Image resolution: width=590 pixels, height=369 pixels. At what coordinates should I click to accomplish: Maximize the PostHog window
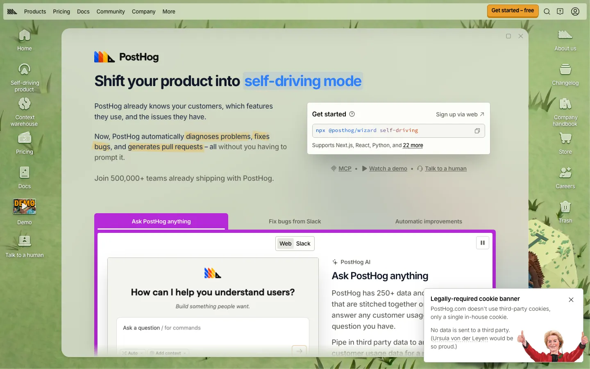click(x=508, y=36)
